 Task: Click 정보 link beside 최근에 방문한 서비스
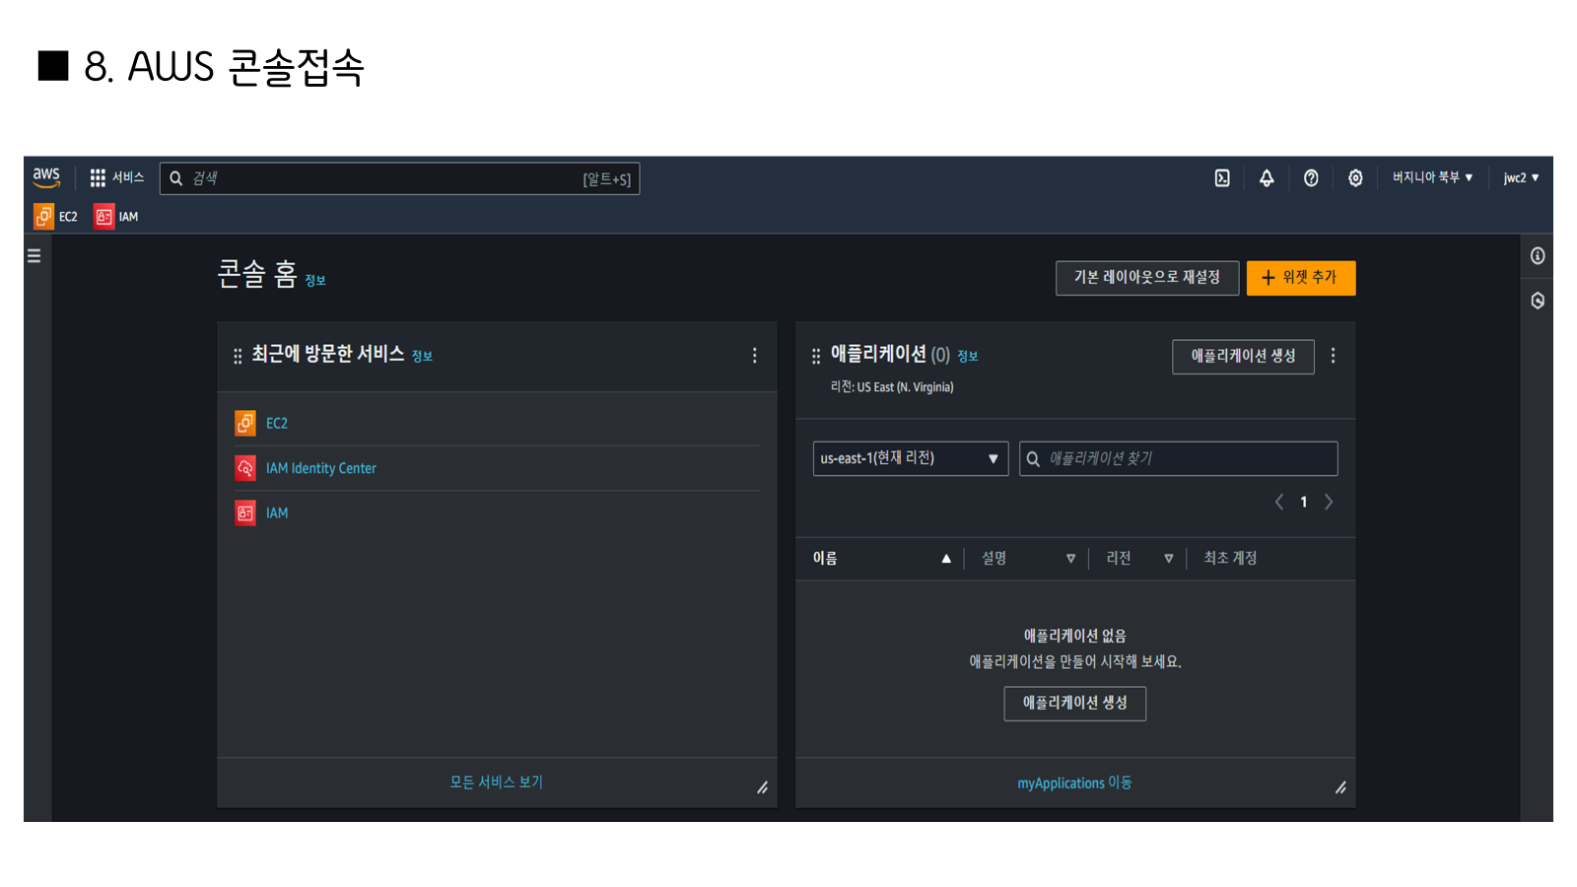pos(422,356)
